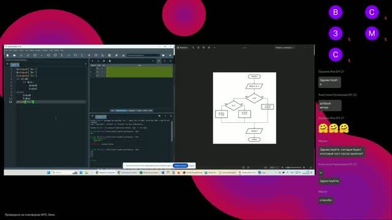Screen dimensions: 392x220
Task: Open the Tools menu in Spyder
Action: (51, 50)
